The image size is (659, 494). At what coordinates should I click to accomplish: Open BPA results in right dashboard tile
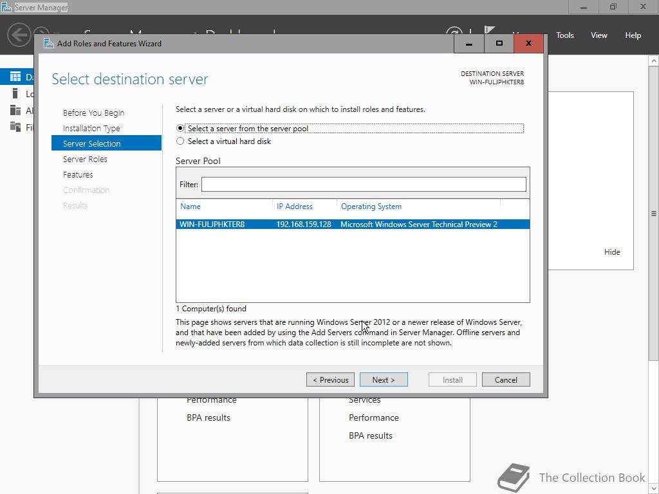(371, 435)
